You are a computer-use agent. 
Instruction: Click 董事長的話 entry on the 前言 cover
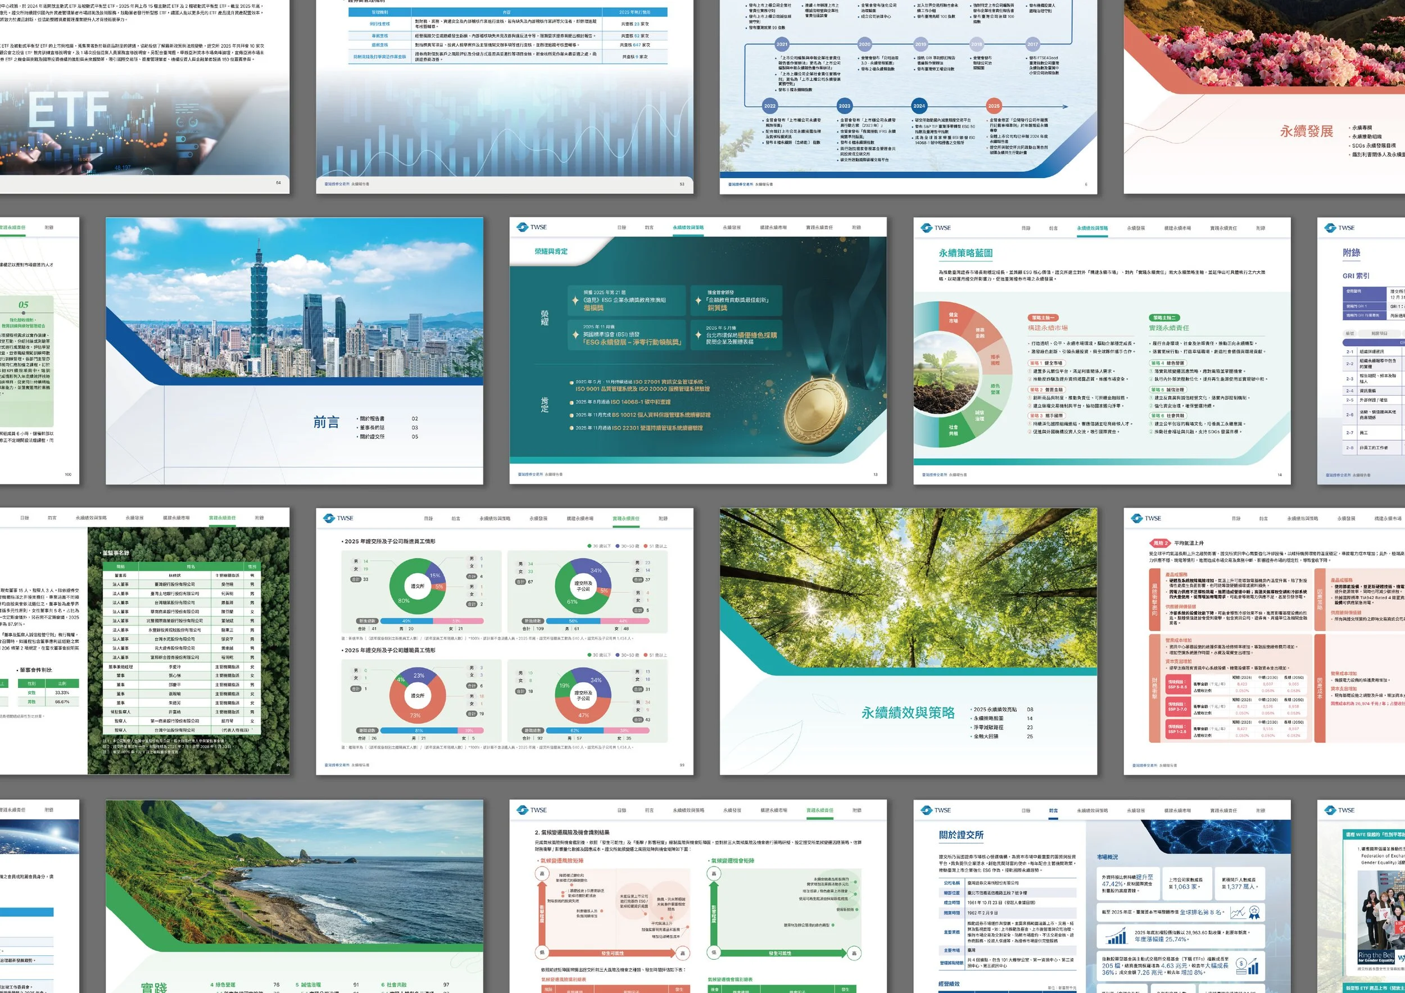click(x=372, y=428)
